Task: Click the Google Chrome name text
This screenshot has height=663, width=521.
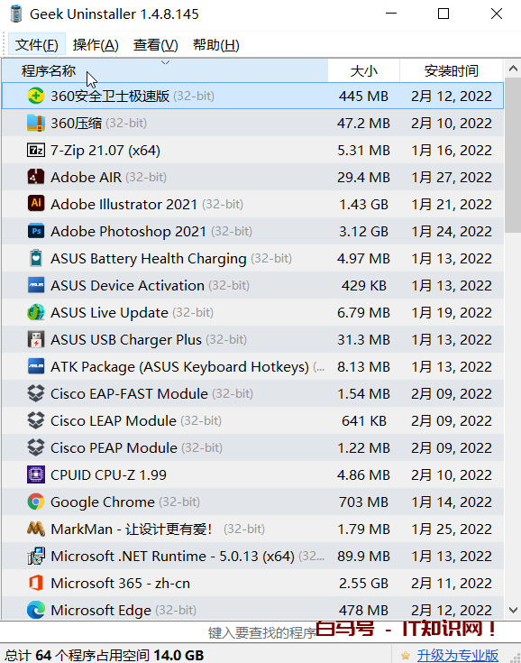Action: (x=103, y=502)
